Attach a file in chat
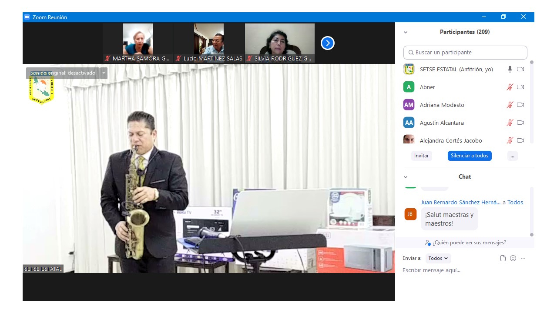Image resolution: width=557 pixels, height=313 pixels. tap(503, 258)
